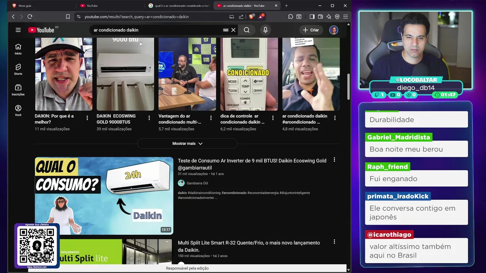The image size is (486, 273).
Task: Open a new browser tab with the plus
Action: (x=286, y=6)
